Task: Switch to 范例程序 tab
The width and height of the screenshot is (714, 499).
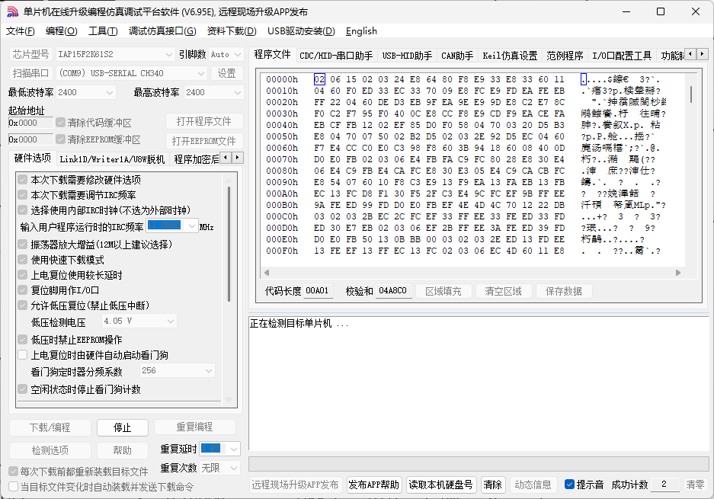Action: coord(565,56)
